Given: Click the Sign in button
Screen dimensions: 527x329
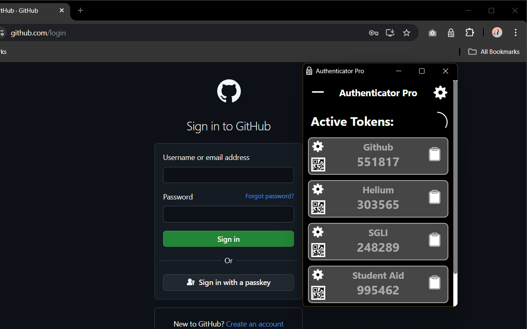Looking at the screenshot, I should [x=228, y=239].
